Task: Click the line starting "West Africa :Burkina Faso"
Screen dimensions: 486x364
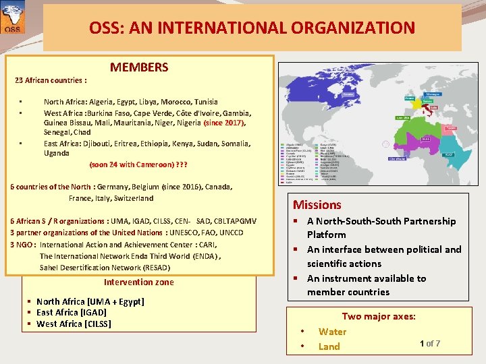Action: (148, 113)
